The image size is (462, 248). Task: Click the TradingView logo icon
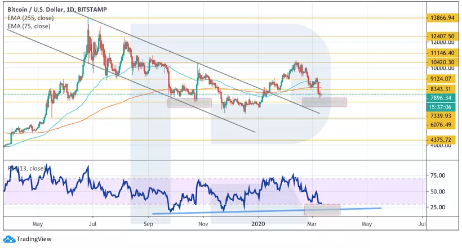8,237
